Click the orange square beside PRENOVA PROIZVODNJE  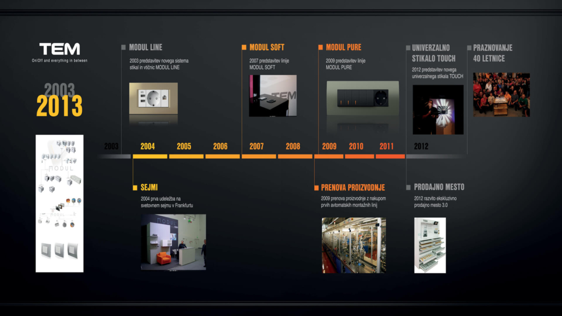tap(316, 188)
